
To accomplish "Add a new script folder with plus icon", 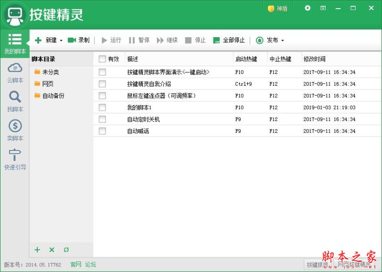I will pos(37,250).
